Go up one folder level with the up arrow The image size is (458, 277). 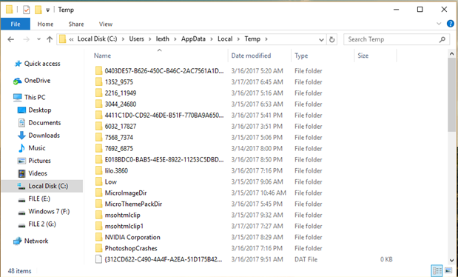[x=50, y=39]
